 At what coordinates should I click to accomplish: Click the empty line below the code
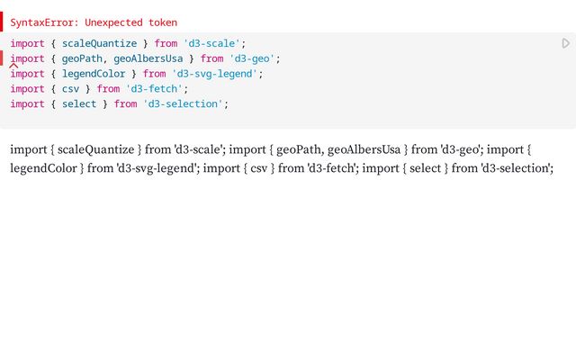pyautogui.click(x=270, y=119)
